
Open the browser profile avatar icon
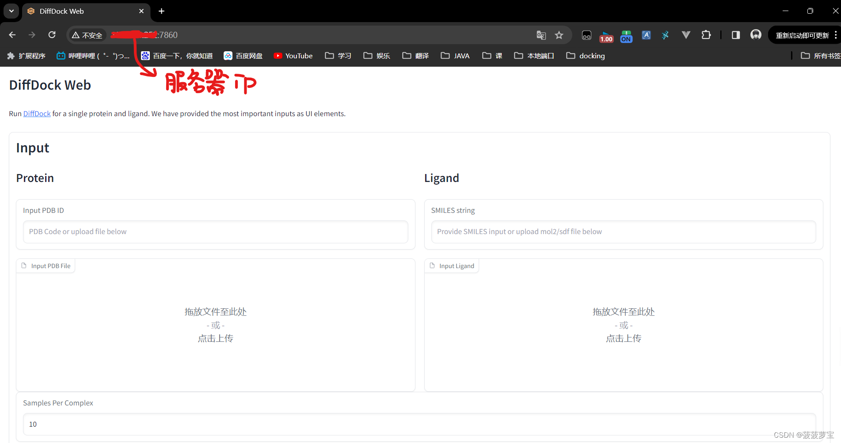[x=755, y=34]
